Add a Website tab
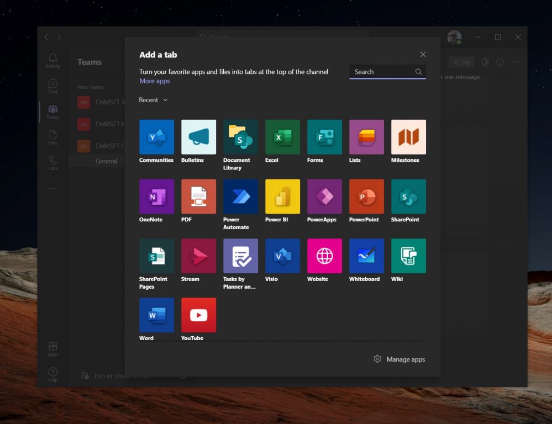The width and height of the screenshot is (552, 424). tap(324, 256)
